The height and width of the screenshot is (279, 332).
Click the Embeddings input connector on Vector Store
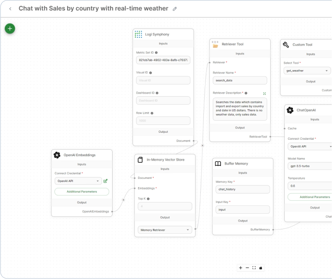click(x=135, y=188)
